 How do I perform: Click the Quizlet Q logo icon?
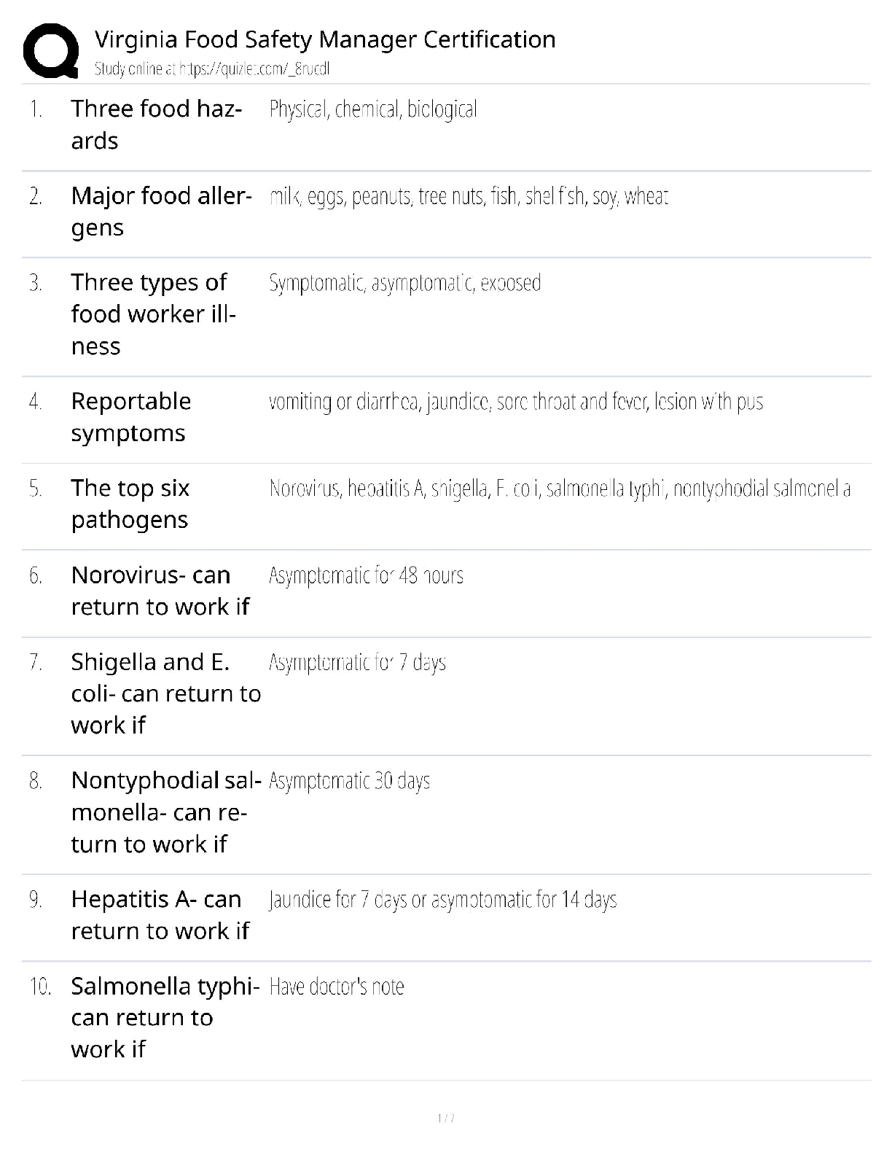(51, 51)
